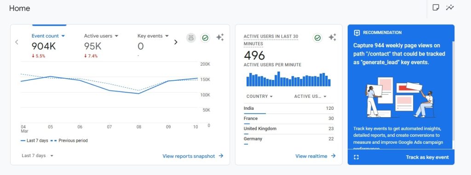Click the 08 Mar point on line chart
471x175 pixels.
tap(139, 93)
